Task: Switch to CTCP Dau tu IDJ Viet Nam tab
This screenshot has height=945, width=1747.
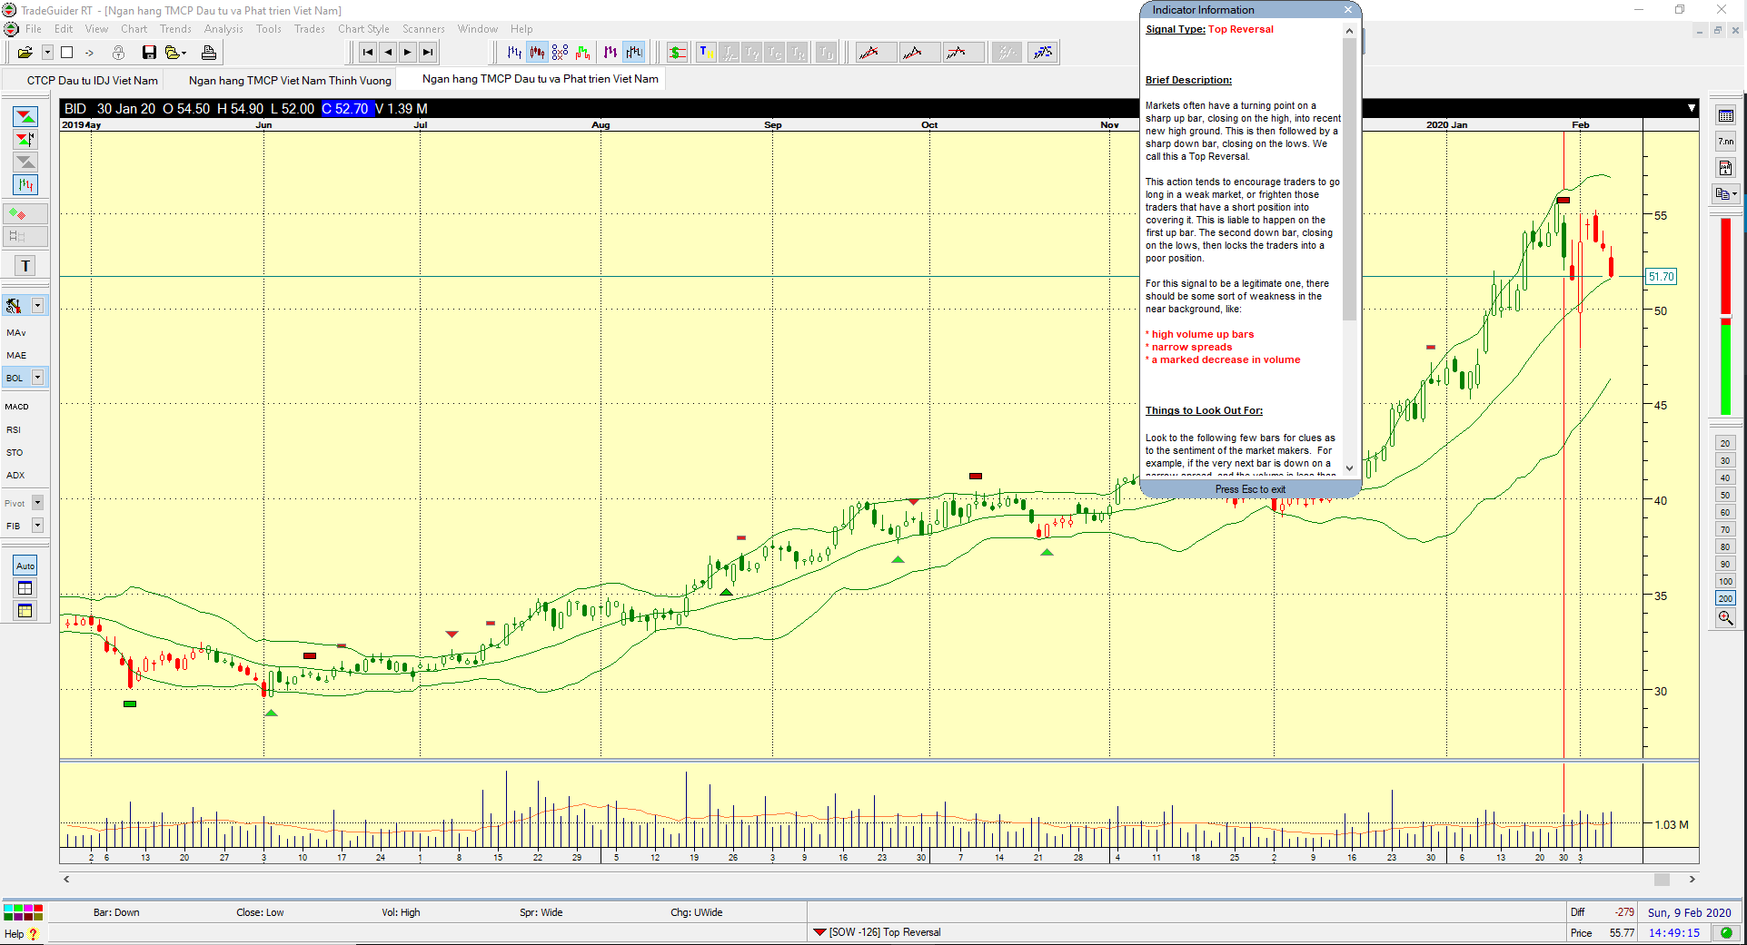Action: pyautogui.click(x=92, y=80)
